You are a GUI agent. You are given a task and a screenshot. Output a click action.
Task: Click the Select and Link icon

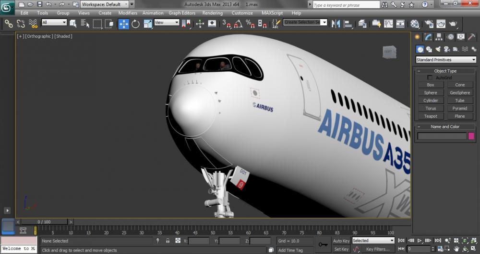pyautogui.click(x=9, y=23)
